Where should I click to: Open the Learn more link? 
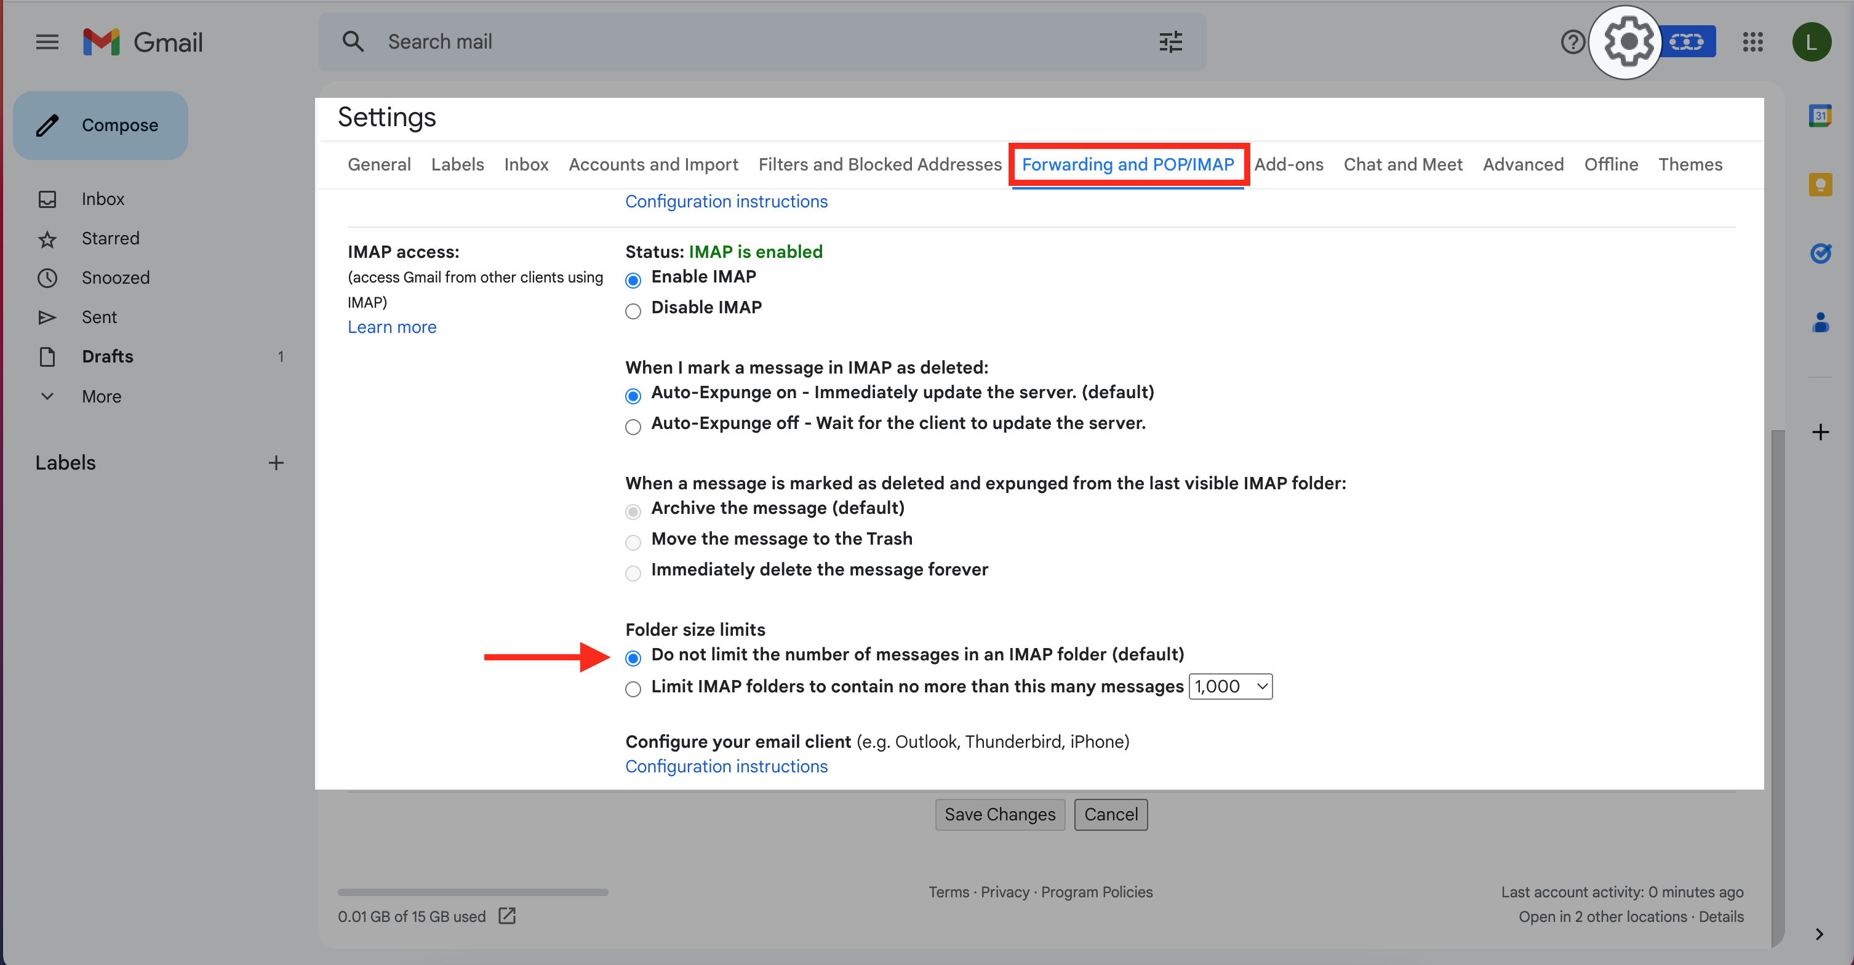[391, 327]
